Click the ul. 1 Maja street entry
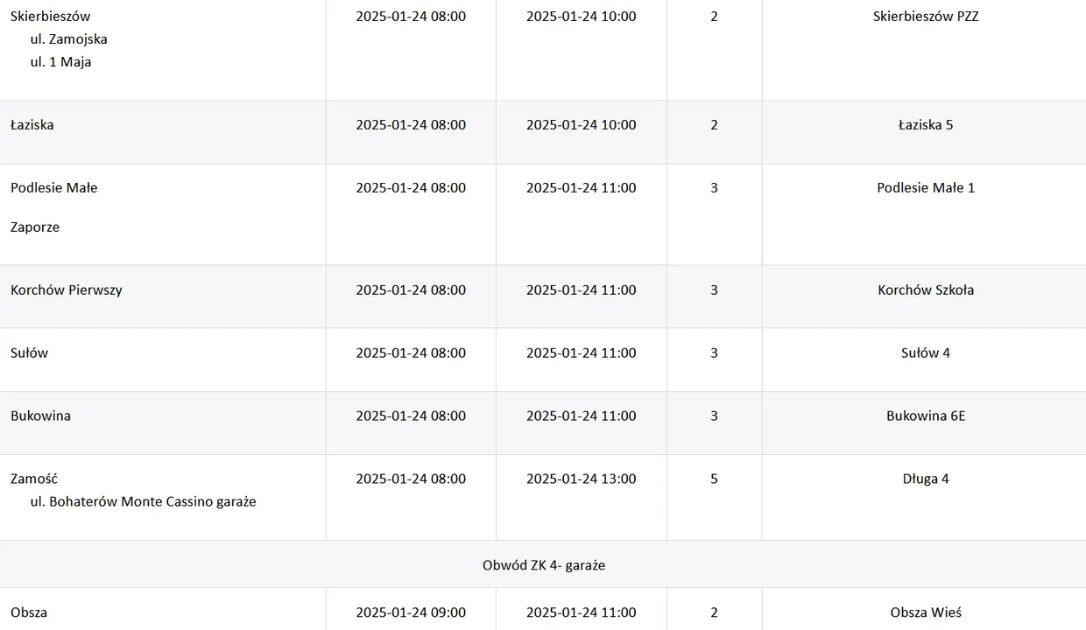This screenshot has width=1086, height=630. pos(60,62)
